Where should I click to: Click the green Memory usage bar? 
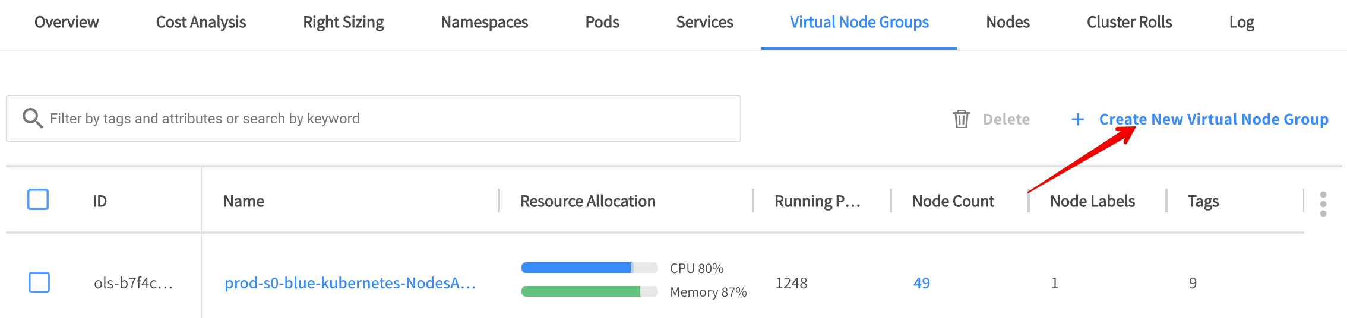coord(581,291)
